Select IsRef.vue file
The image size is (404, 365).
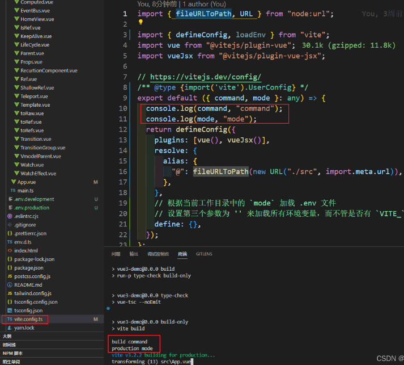[31, 28]
